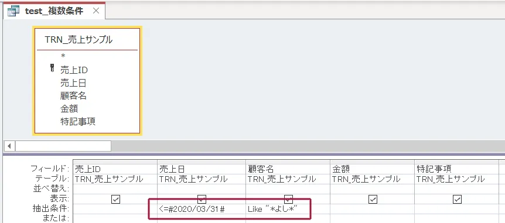Select 金額 in the table field list
The image size is (505, 223).
(x=69, y=109)
